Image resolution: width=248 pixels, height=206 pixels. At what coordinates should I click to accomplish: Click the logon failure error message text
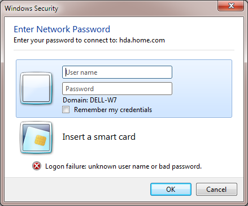(x=123, y=166)
